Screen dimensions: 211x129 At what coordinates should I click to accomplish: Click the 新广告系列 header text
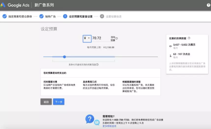(x=44, y=5)
